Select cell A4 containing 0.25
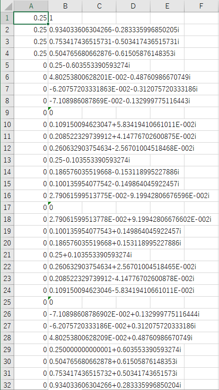The image size is (219, 390). pos(31,54)
